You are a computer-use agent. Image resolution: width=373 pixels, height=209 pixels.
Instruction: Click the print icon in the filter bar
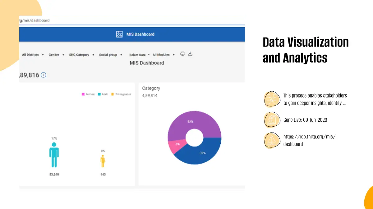tap(183, 54)
